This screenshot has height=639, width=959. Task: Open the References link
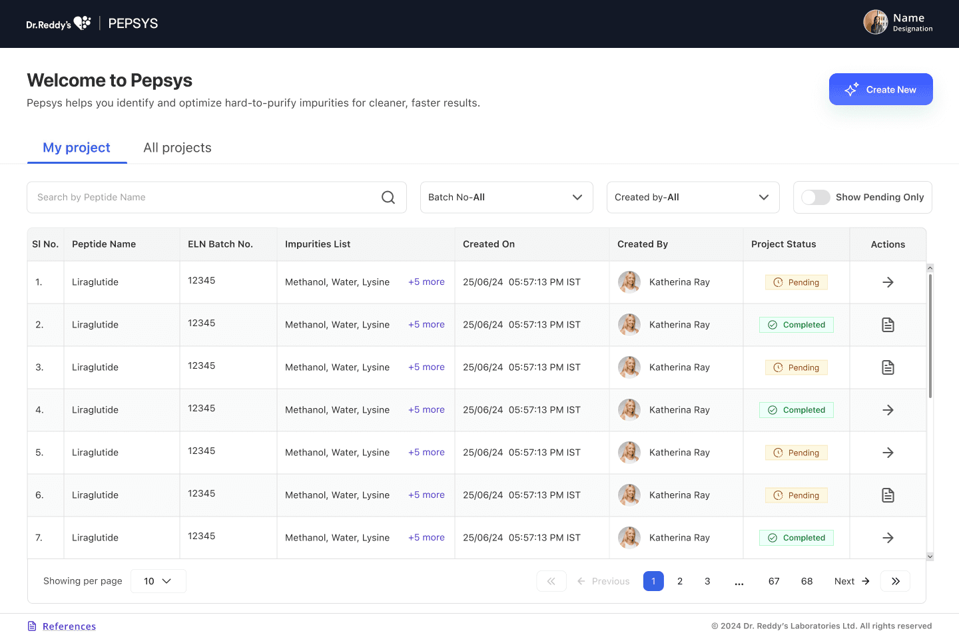coord(69,626)
